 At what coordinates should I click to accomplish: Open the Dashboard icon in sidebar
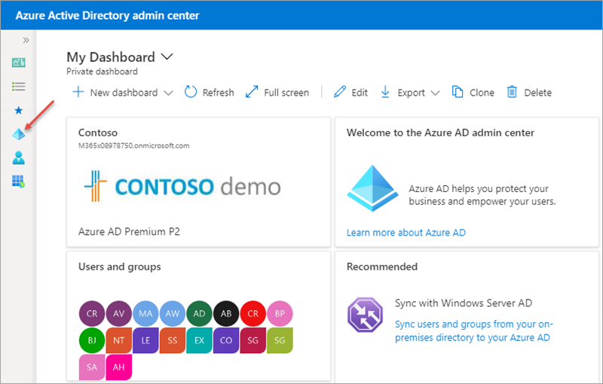[18, 62]
